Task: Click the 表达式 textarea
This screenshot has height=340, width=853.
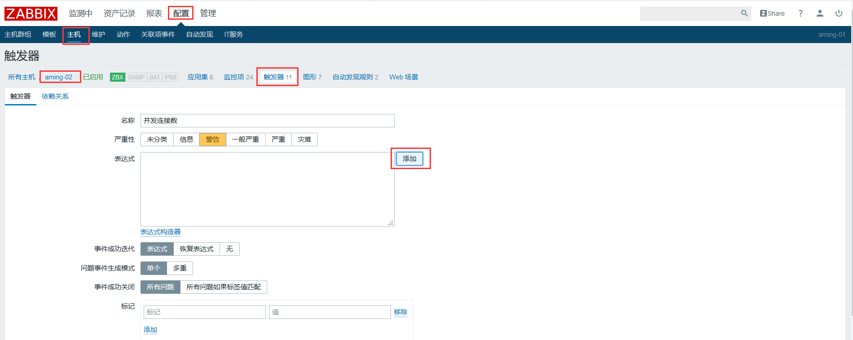Action: click(268, 189)
